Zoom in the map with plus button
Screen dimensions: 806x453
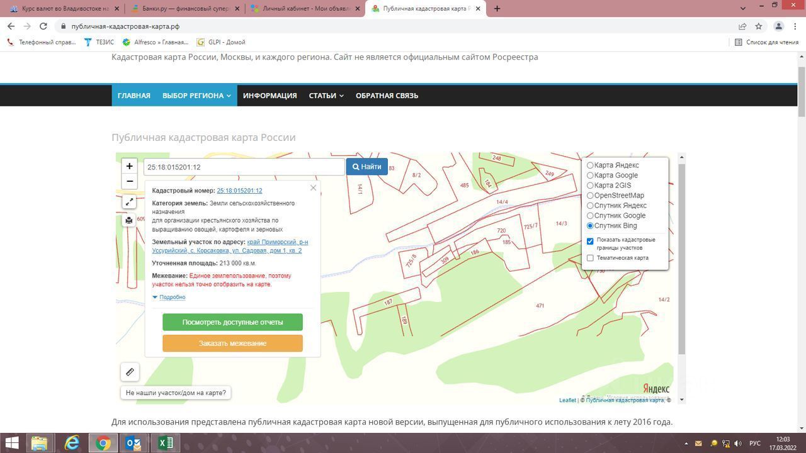129,166
